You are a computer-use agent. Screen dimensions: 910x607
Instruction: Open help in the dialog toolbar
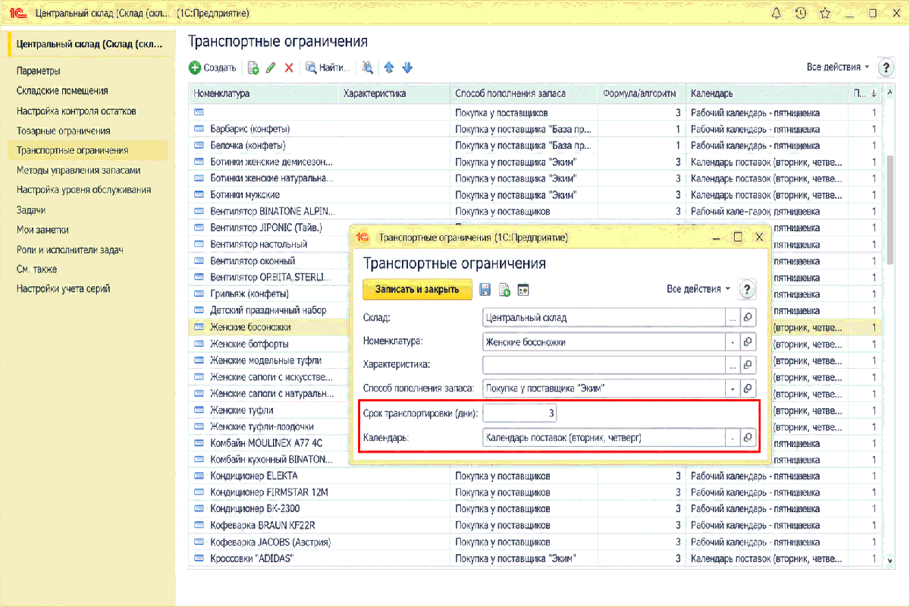click(x=748, y=289)
